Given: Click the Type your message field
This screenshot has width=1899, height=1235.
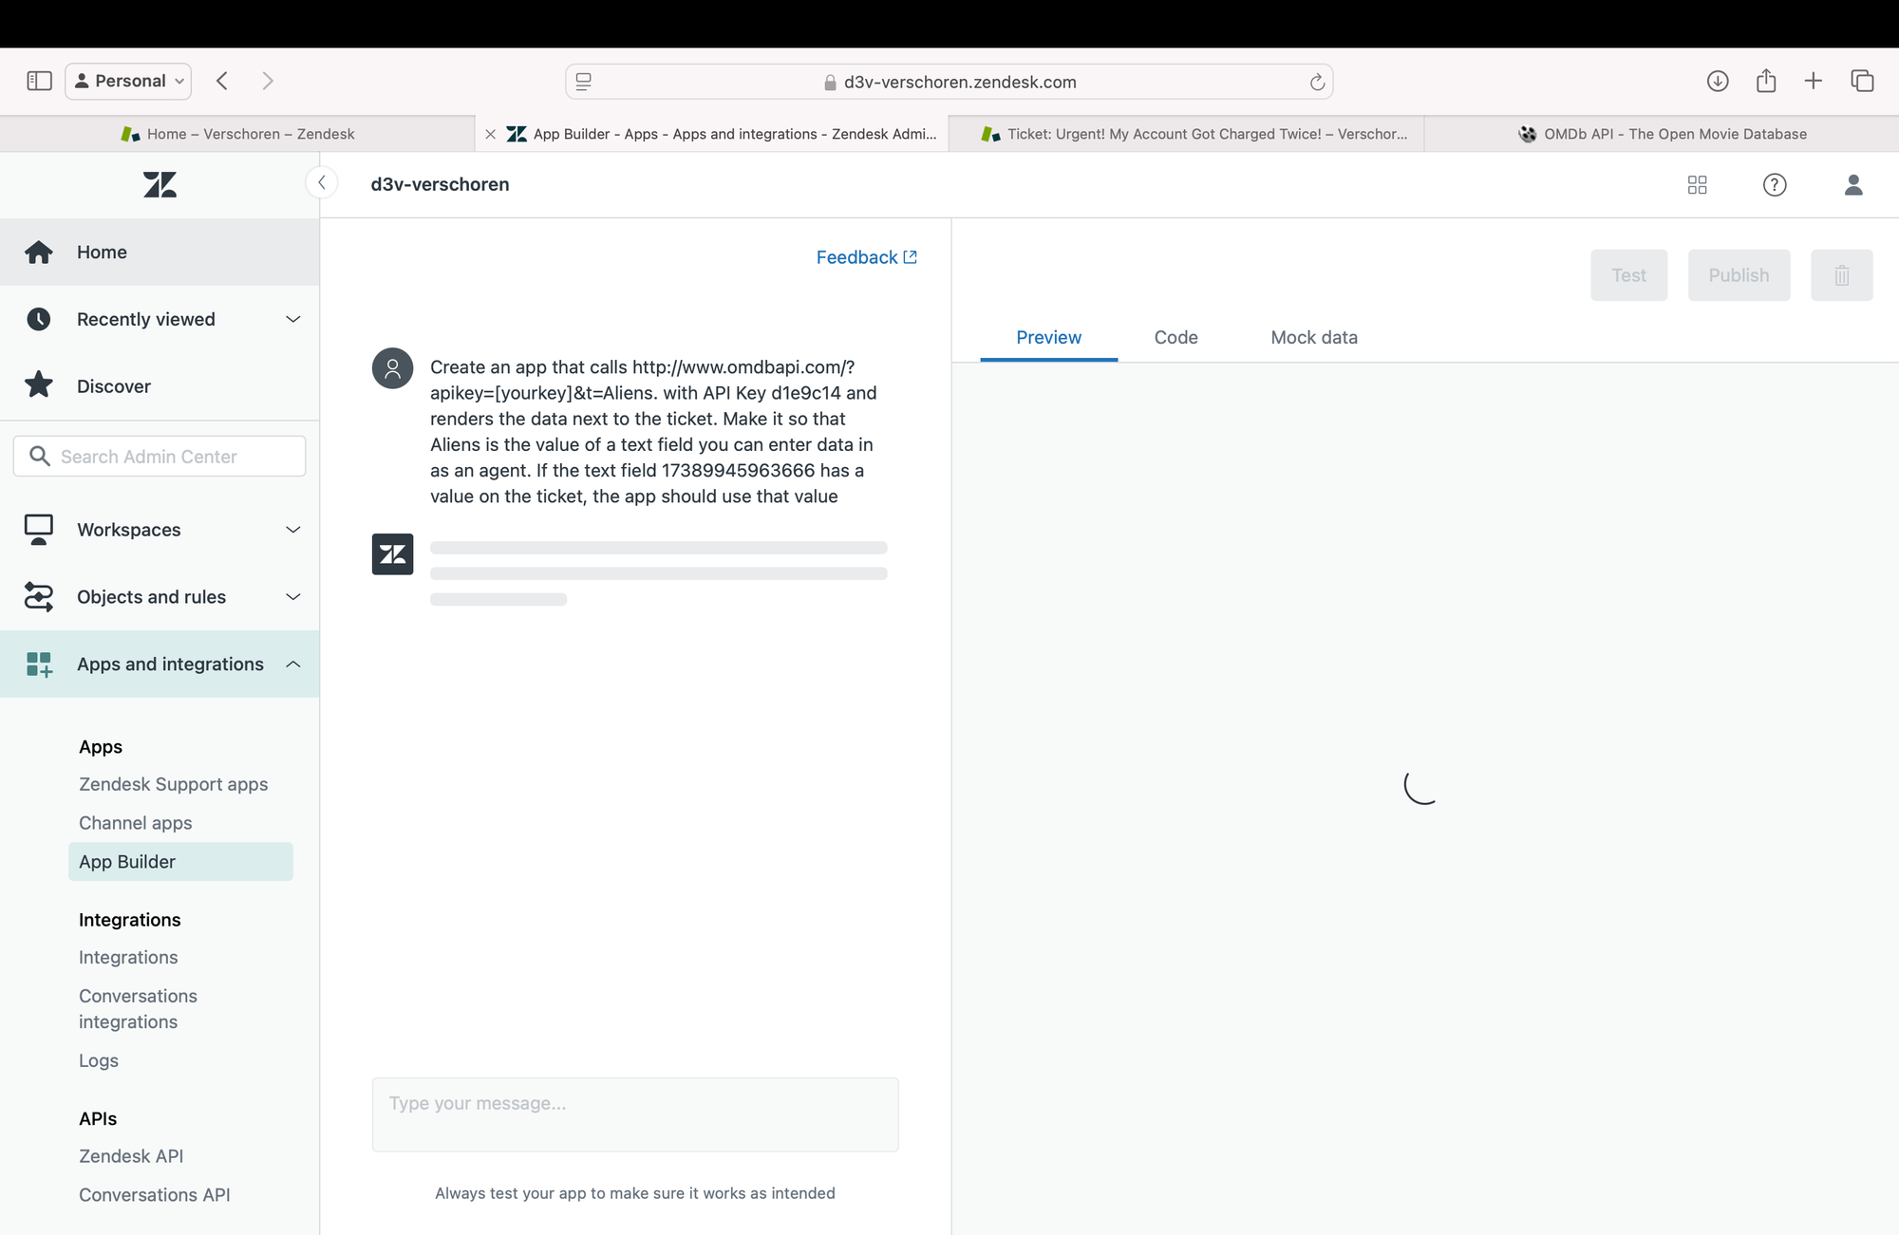Looking at the screenshot, I should click(635, 1114).
